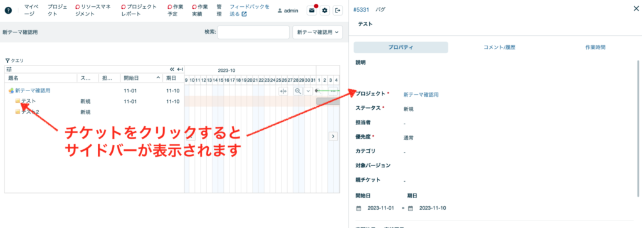Open 新テーマ確認用 project row in tree
This screenshot has width=642, height=228.
[x=33, y=91]
